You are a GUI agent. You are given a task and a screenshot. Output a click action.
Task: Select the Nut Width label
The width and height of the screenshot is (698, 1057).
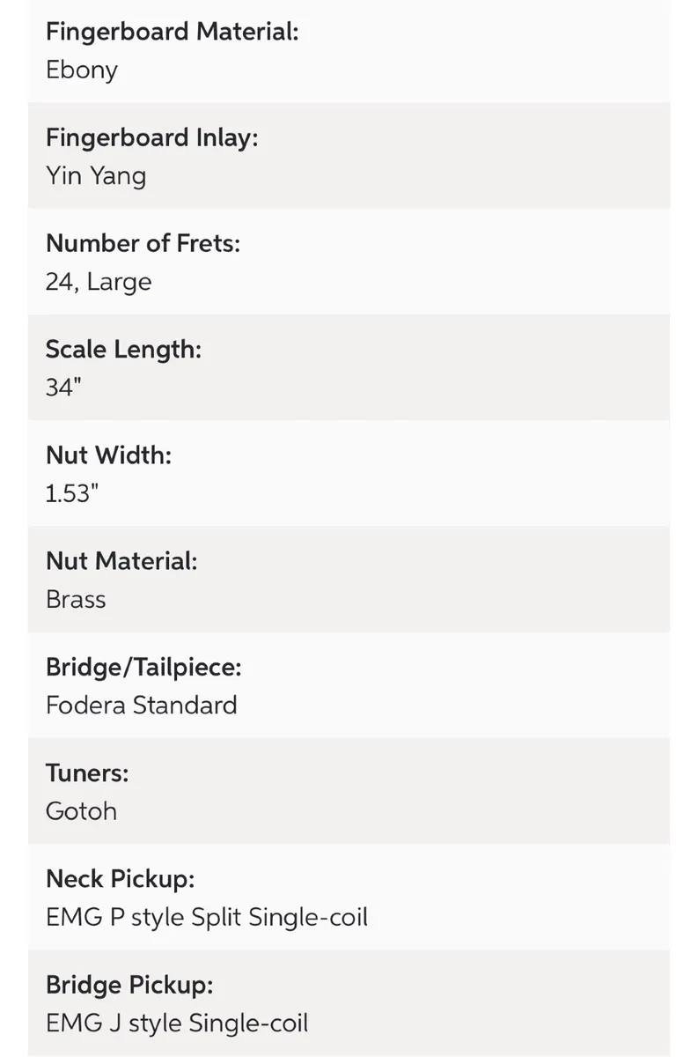tap(108, 455)
